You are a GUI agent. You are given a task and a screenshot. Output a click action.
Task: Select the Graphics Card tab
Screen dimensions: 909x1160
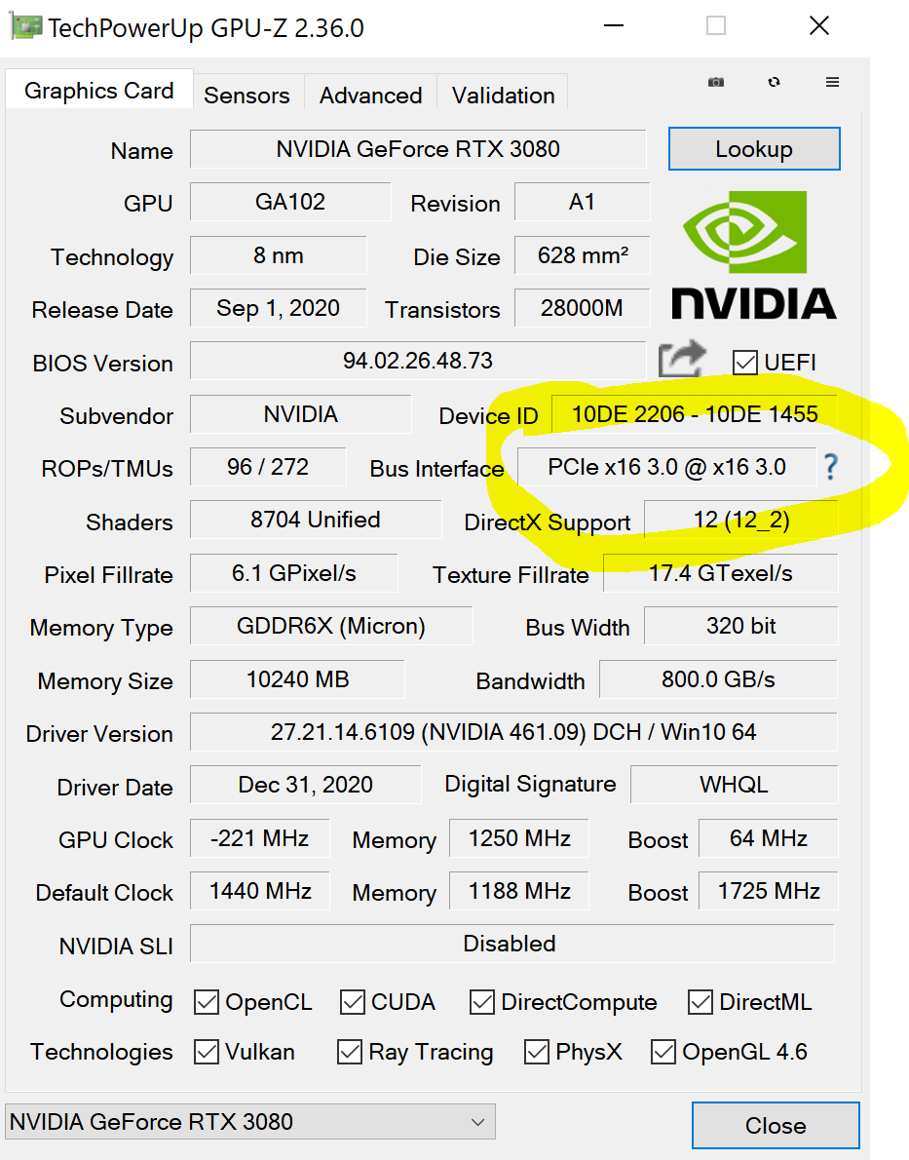99,91
